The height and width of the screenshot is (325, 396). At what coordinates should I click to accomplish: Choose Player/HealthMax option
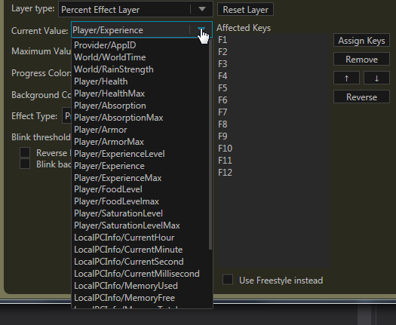pos(140,94)
